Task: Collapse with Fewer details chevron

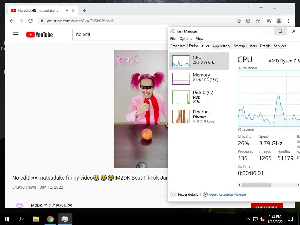Action: pos(173,195)
